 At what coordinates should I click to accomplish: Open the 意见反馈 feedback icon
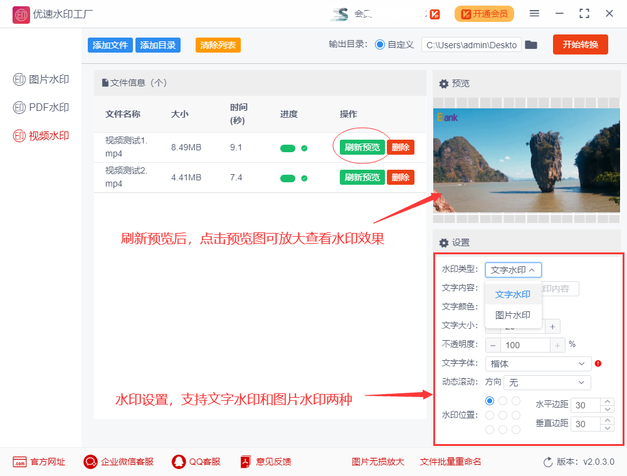click(x=245, y=462)
